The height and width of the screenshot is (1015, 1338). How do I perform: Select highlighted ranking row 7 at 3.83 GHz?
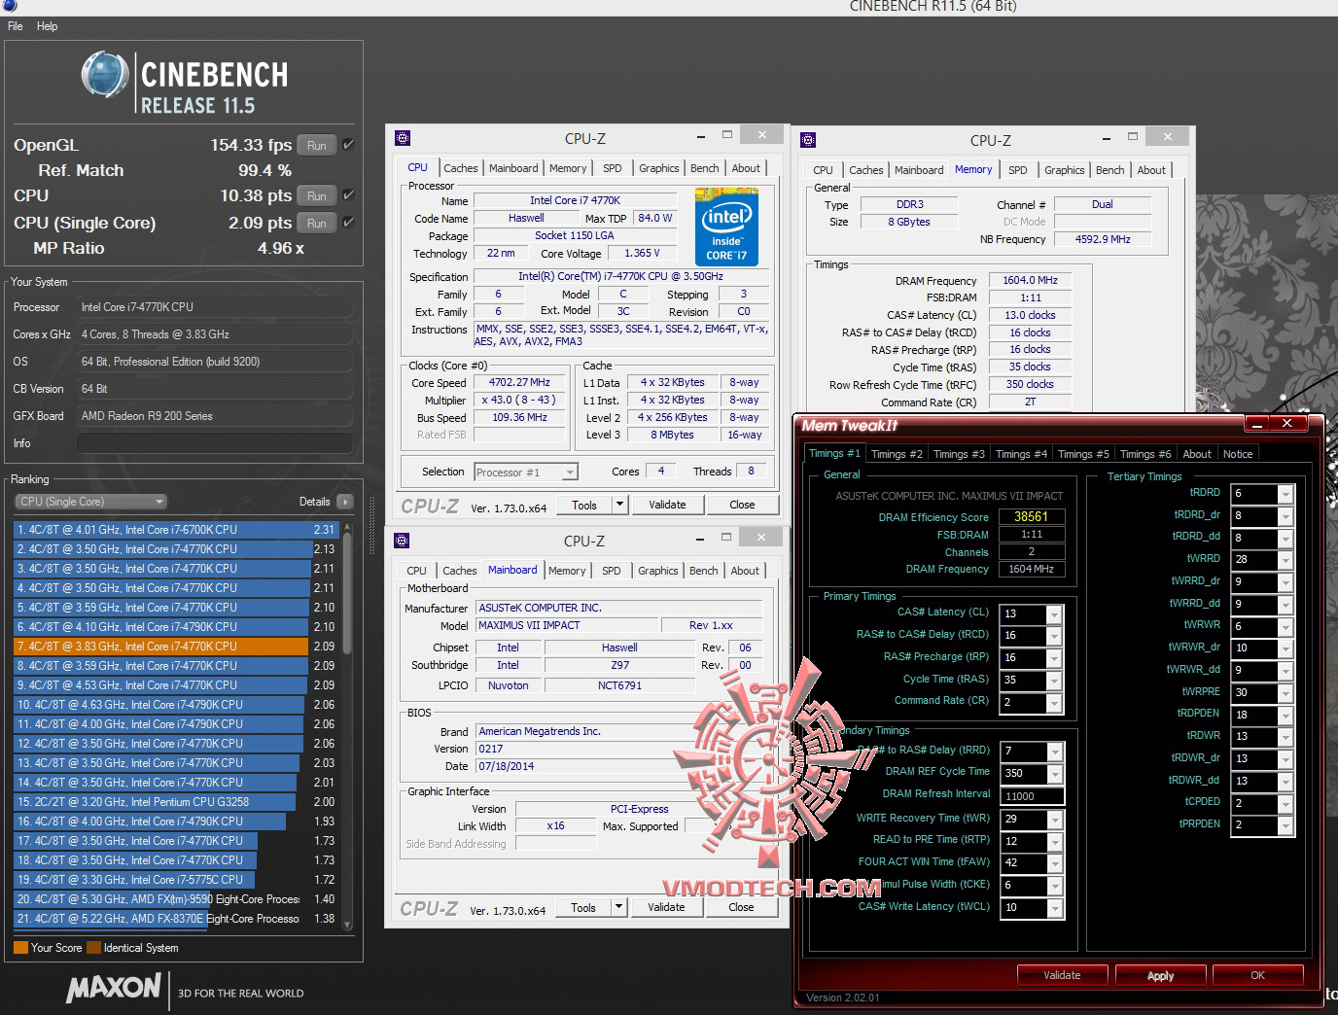pyautogui.click(x=175, y=647)
